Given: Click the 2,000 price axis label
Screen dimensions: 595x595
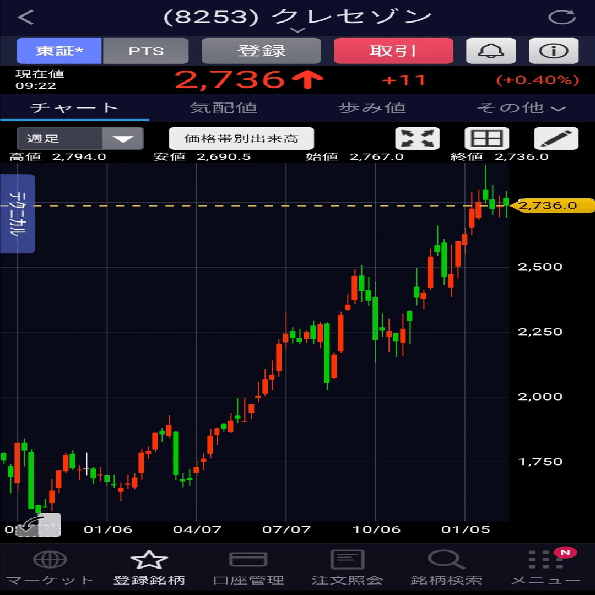Looking at the screenshot, I should (x=540, y=397).
